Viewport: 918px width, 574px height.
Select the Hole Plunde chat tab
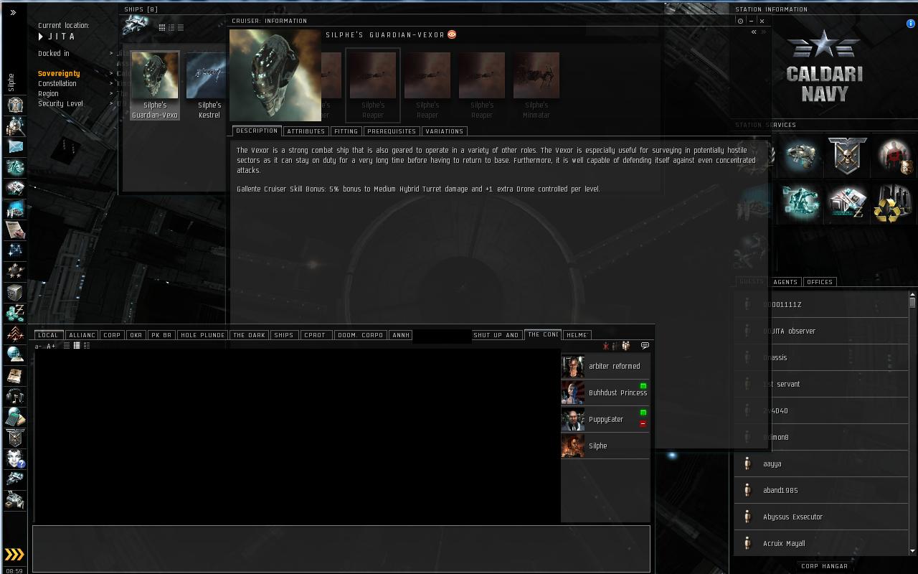pyautogui.click(x=203, y=335)
